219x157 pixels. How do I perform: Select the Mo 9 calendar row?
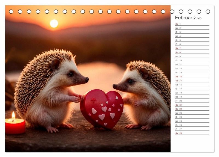tap(192, 56)
